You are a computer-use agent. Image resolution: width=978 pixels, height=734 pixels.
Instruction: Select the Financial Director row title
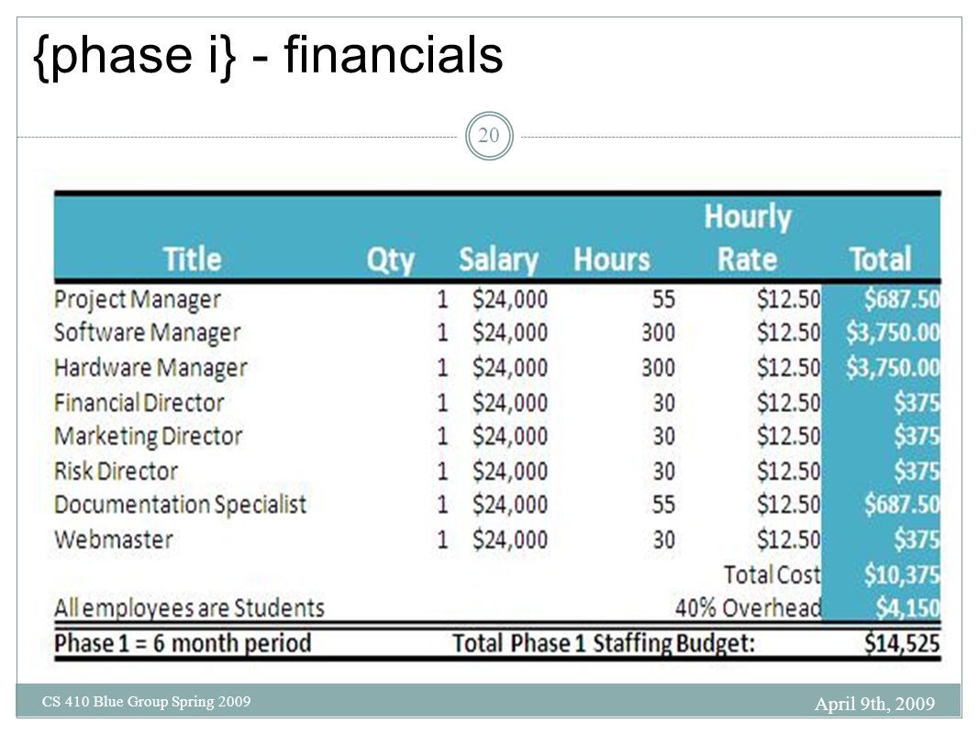pos(139,403)
